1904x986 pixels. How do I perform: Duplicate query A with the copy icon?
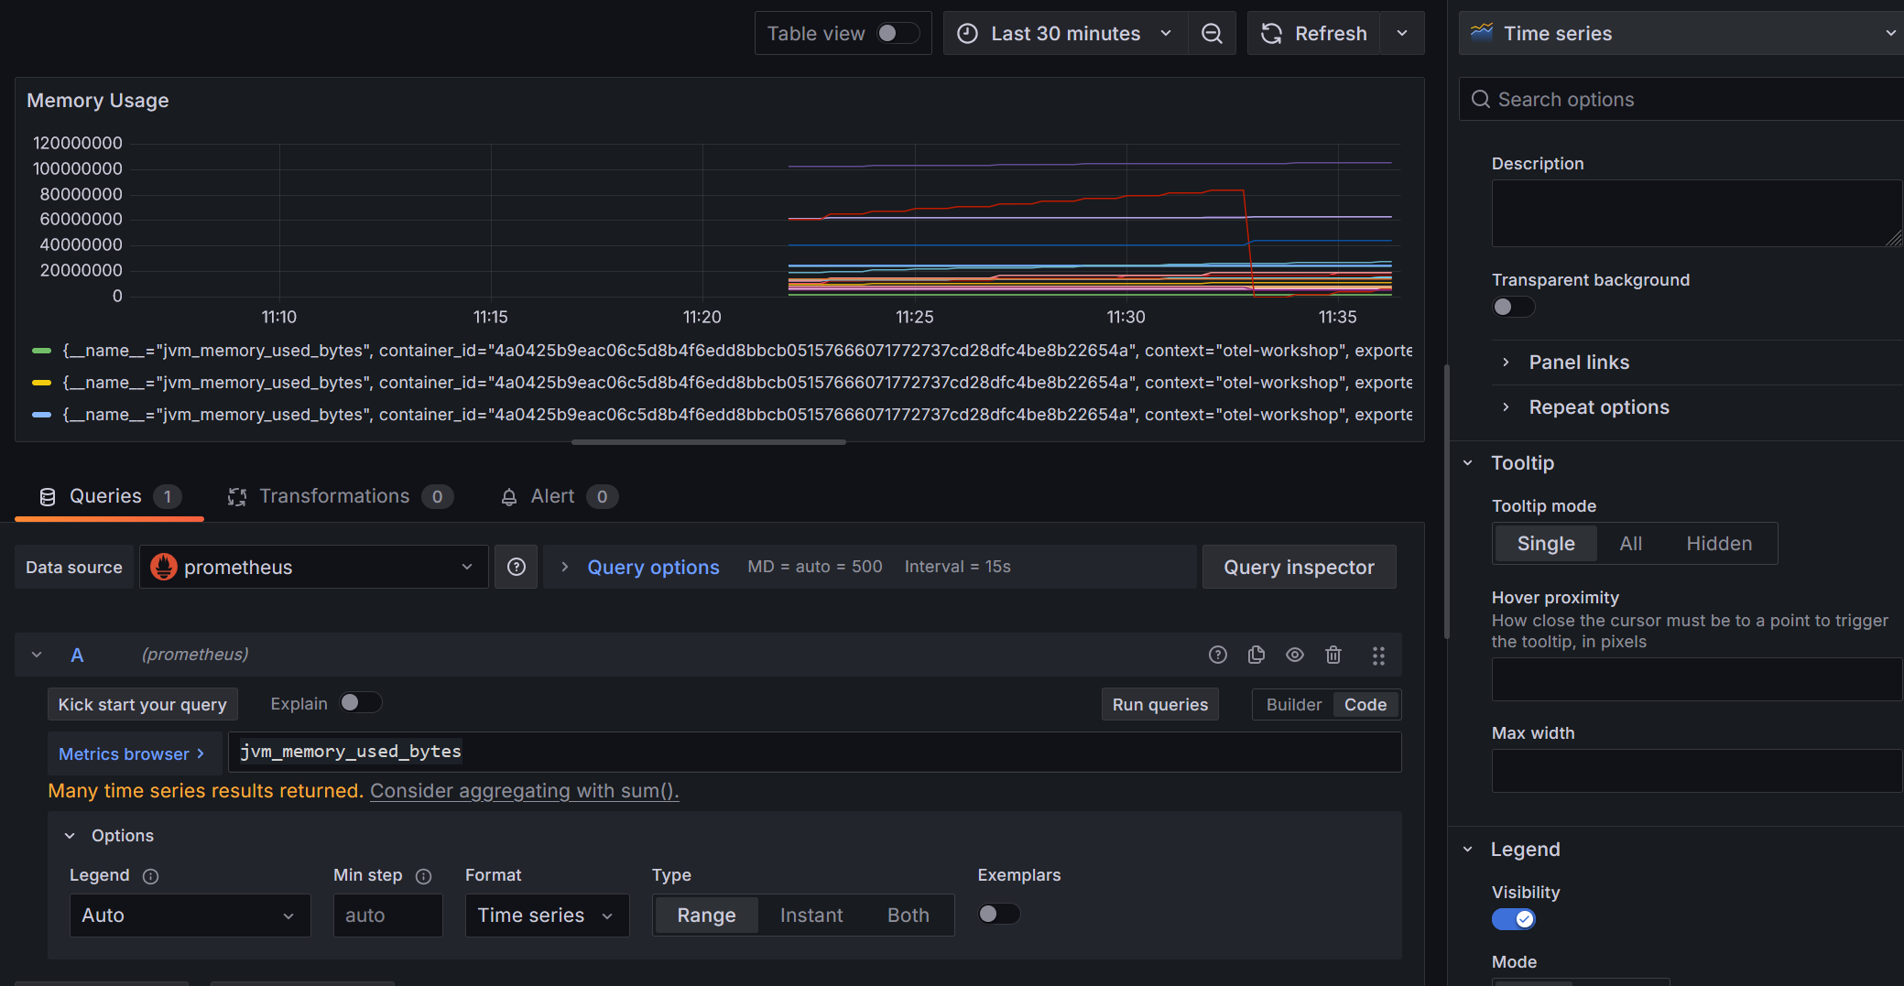(x=1257, y=655)
